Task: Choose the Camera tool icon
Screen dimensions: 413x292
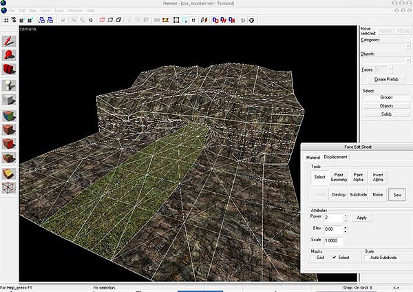Action: click(10, 69)
